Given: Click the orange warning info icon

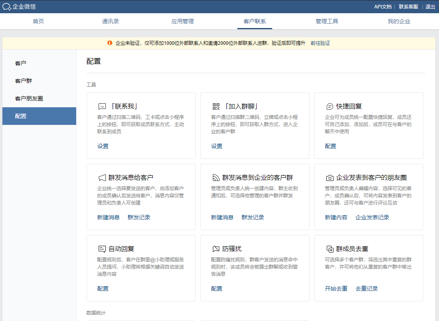Looking at the screenshot, I should coord(110,43).
